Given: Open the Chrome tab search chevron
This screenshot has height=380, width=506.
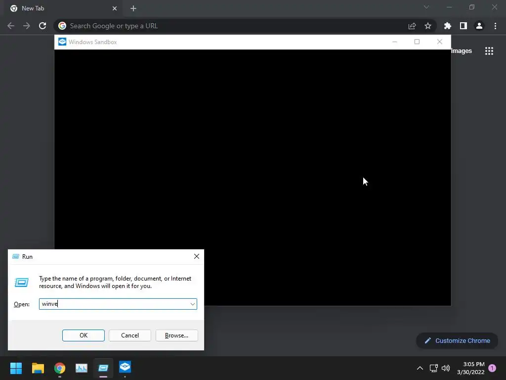Looking at the screenshot, I should (x=426, y=7).
